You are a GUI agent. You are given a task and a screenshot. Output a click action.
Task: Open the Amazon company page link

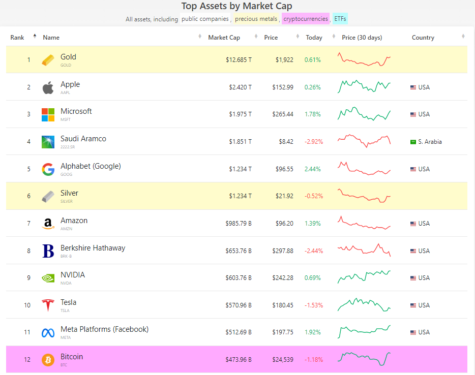click(74, 221)
